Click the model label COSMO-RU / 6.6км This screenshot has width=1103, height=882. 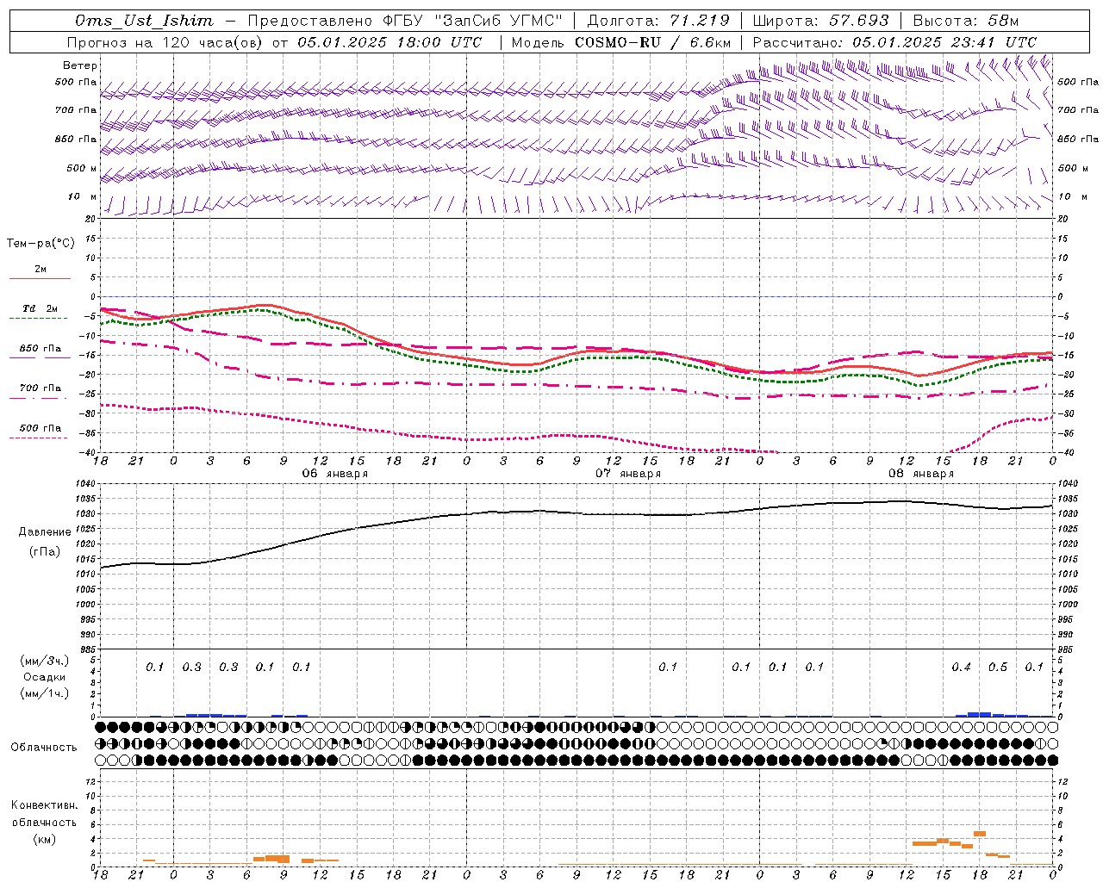(653, 42)
